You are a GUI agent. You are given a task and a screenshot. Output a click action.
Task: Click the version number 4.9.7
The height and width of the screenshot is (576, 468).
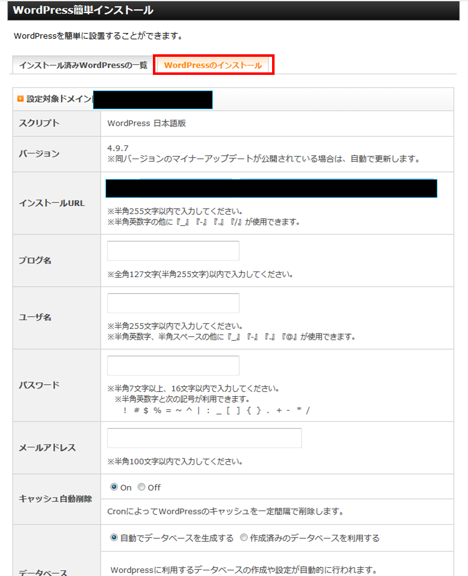118,148
